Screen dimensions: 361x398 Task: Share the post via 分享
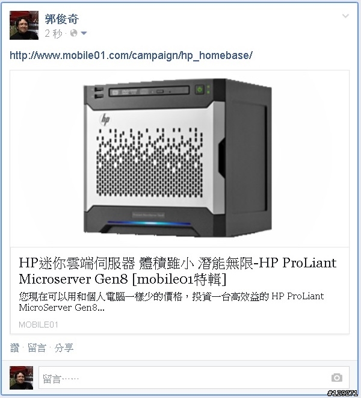pyautogui.click(x=64, y=348)
